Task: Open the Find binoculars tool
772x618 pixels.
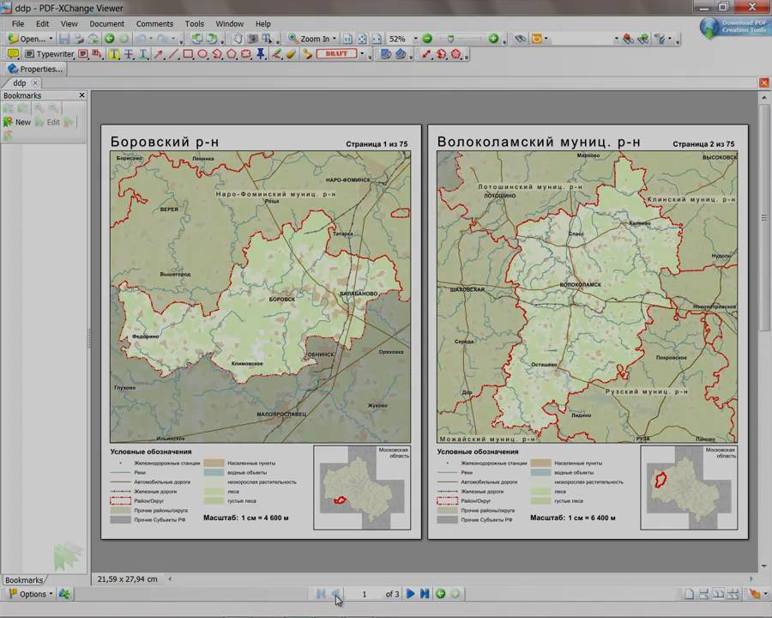Action: 520,39
